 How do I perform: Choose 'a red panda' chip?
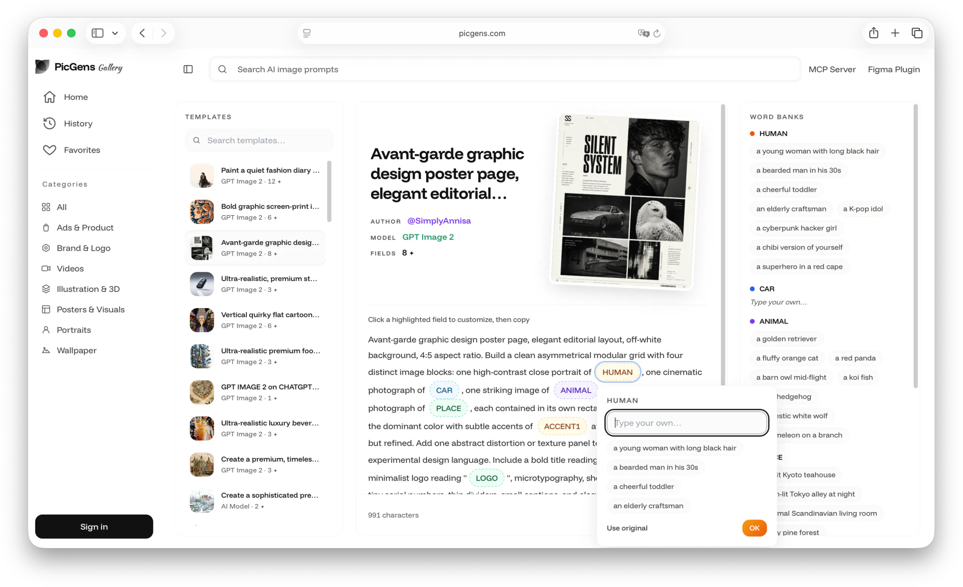pos(855,358)
